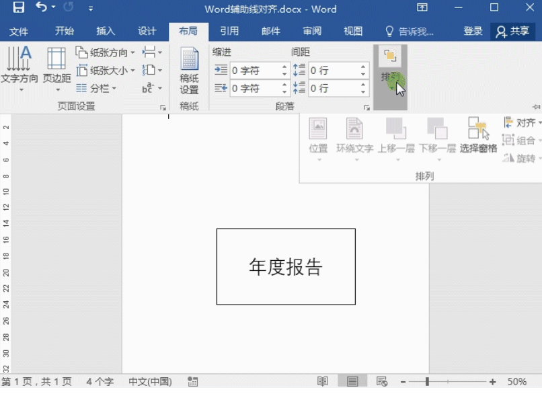Open the 选择窗格 selection pane
This screenshot has width=542, height=396.
pyautogui.click(x=478, y=135)
